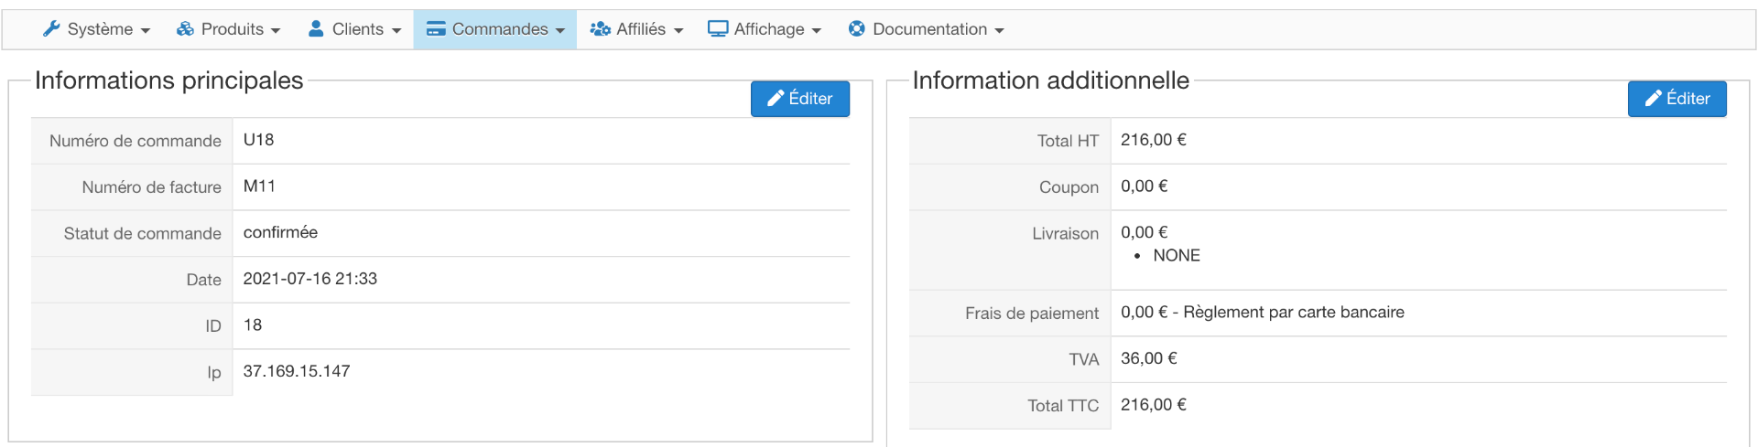Click the users-cog icon beside Affiliés
Image resolution: width=1758 pixels, height=447 pixels.
click(601, 29)
